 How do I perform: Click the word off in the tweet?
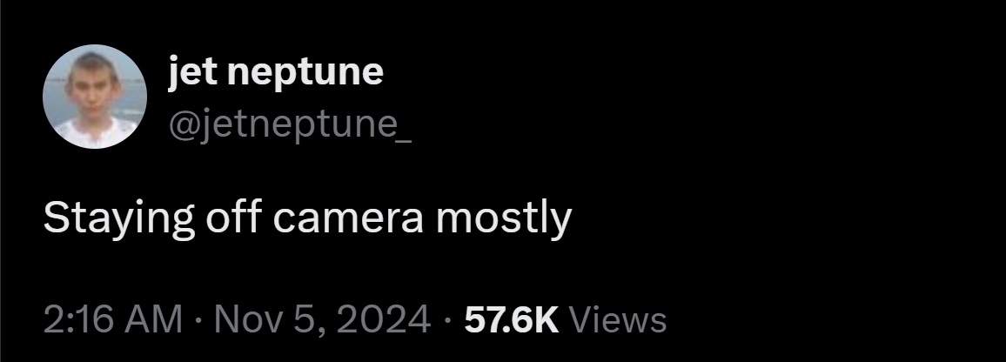[x=233, y=218]
